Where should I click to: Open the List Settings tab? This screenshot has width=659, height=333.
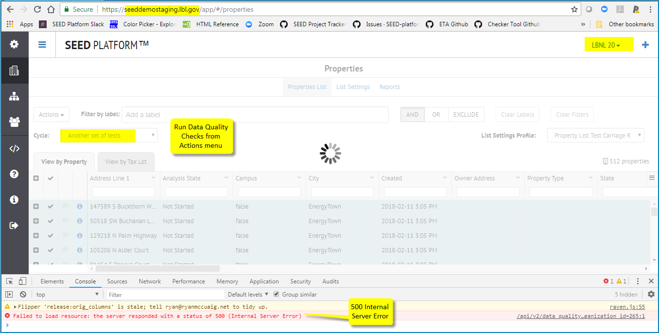[353, 87]
